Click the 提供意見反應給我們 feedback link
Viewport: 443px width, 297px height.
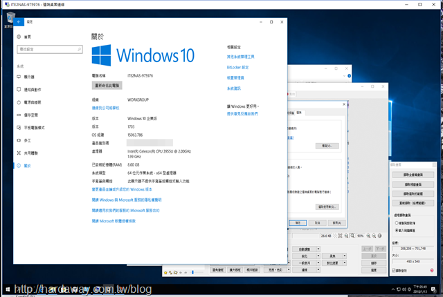242,114
